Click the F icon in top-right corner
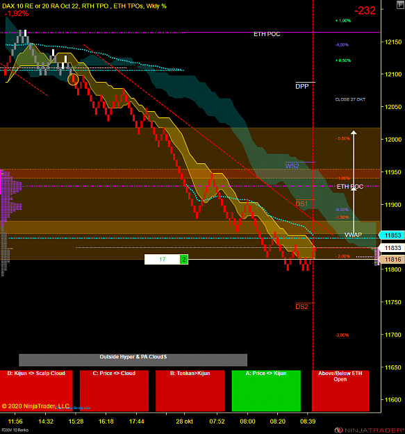 pos(400,5)
